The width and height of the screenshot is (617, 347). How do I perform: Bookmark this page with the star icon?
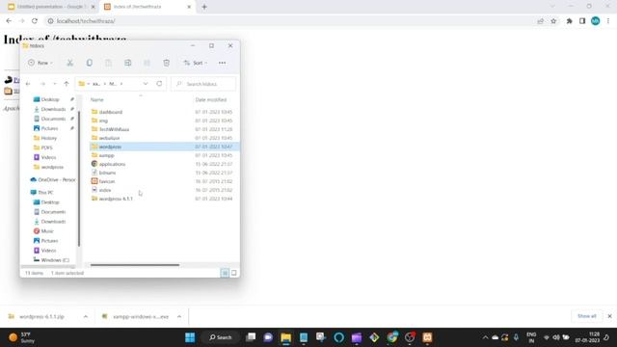553,21
